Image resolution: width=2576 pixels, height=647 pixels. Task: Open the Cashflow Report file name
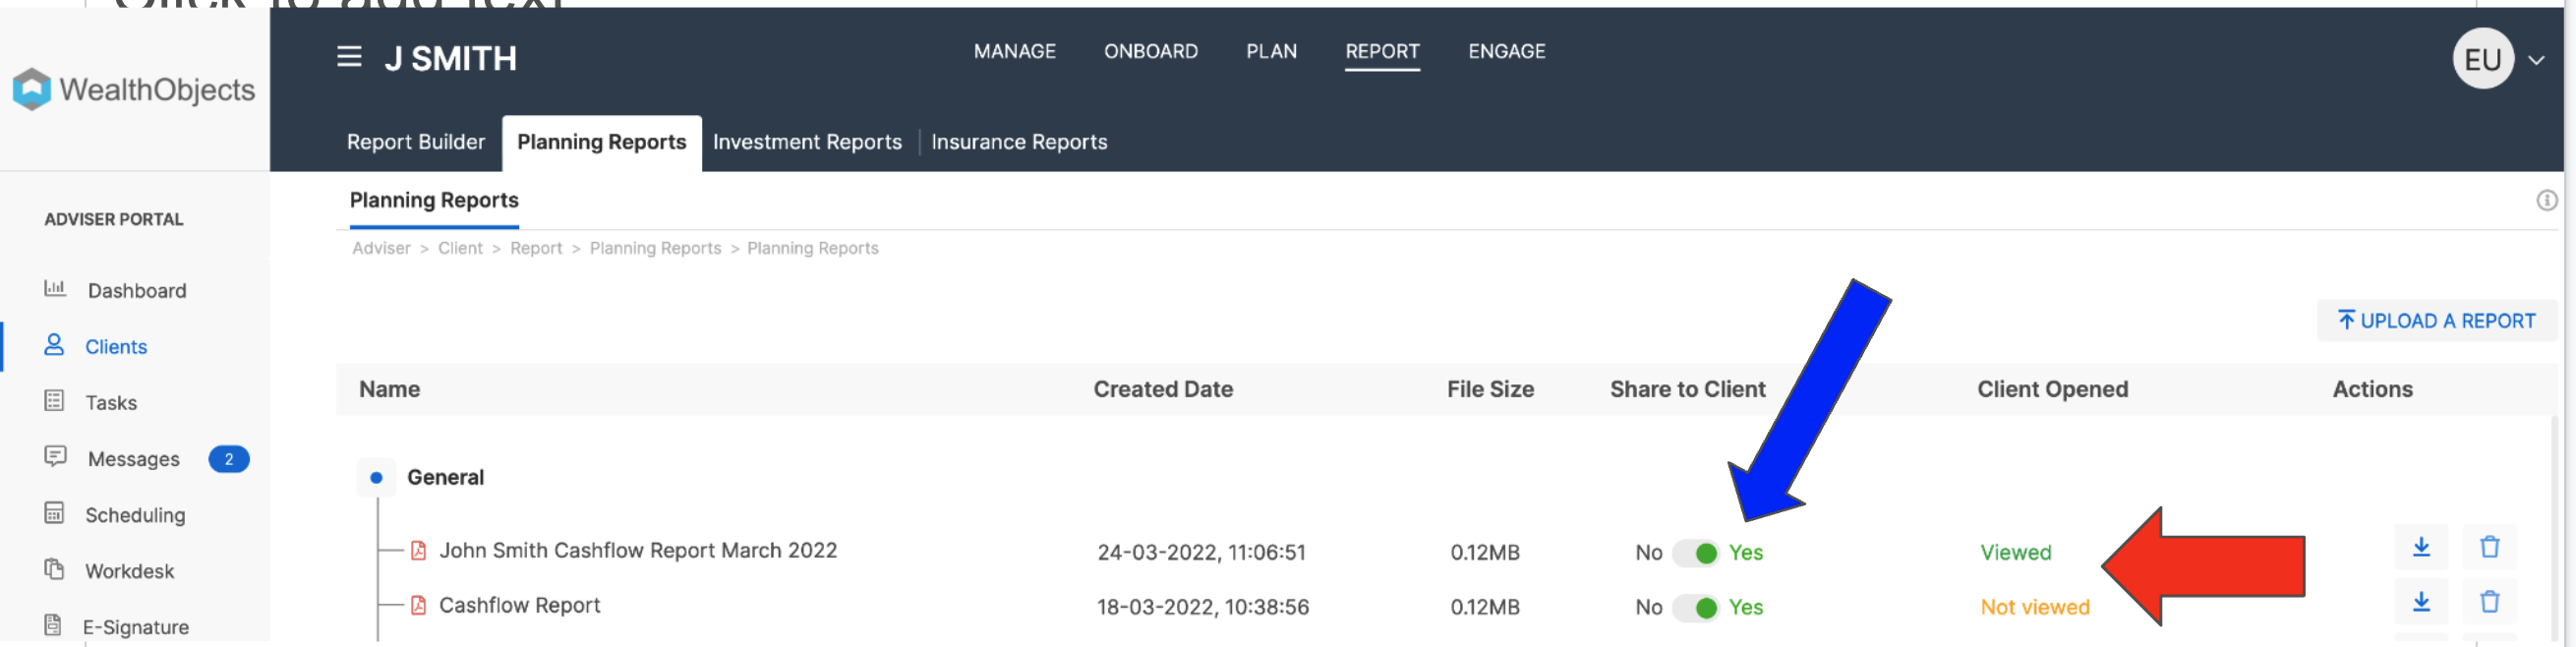point(518,606)
